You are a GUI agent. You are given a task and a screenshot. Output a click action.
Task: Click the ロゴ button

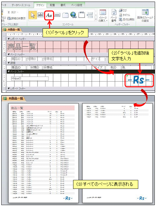coord(123,11)
